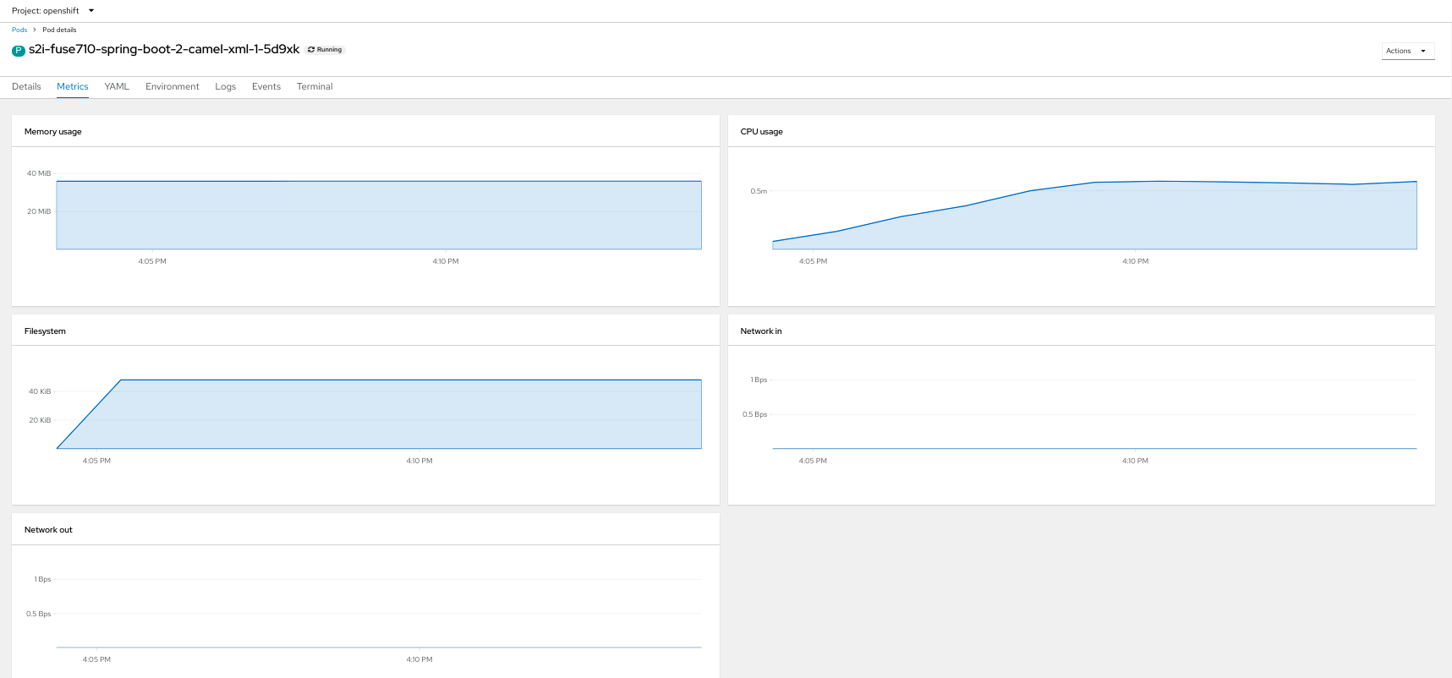Click the Memory usage chart area
1452x678 pixels.
pos(379,216)
